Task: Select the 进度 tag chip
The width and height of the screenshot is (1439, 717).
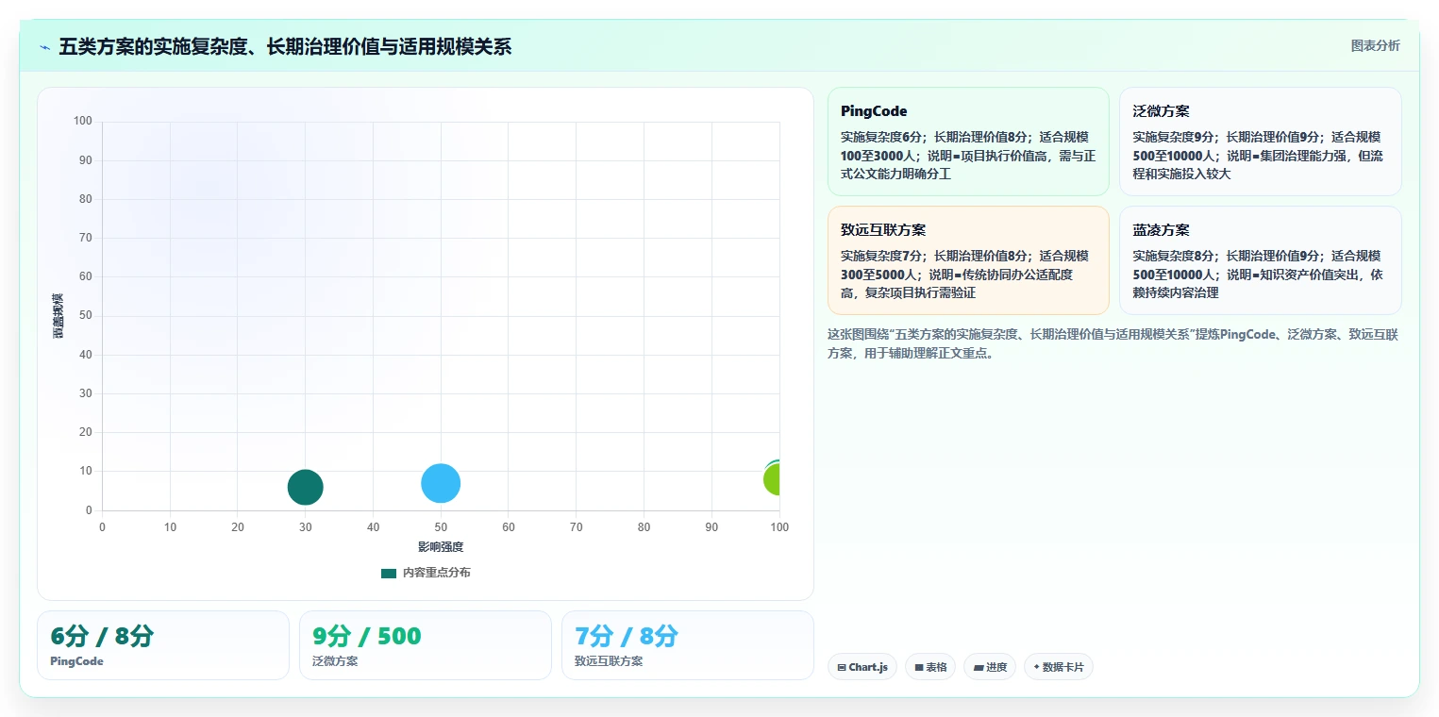Action: click(x=990, y=667)
